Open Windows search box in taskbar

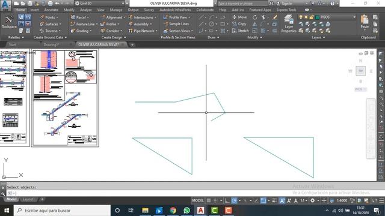[62, 211]
